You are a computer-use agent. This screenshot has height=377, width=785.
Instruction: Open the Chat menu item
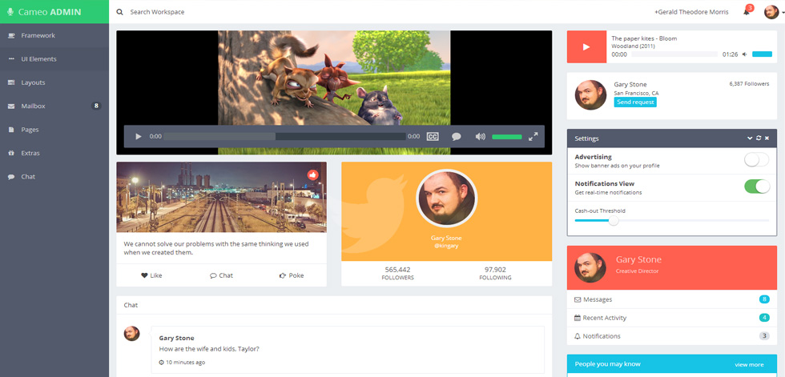click(x=54, y=177)
